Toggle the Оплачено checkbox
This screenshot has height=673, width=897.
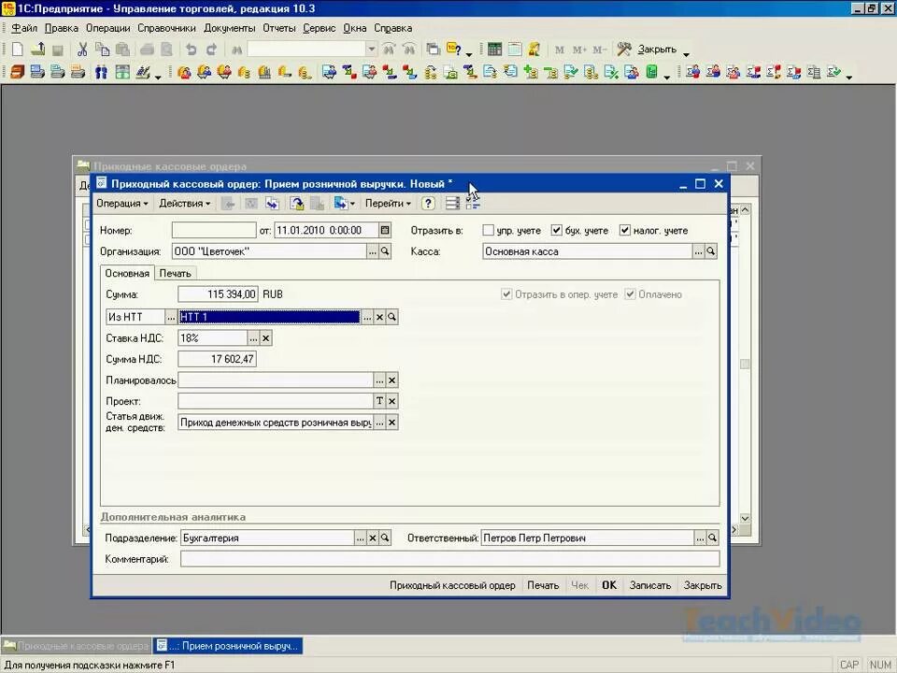point(630,294)
